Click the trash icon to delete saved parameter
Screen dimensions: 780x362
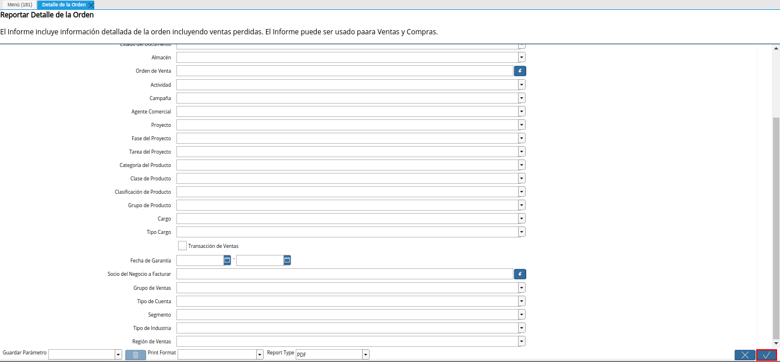(136, 354)
